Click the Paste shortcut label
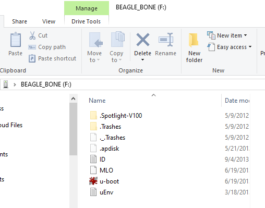Screen dimensions: 265x208 (x=57, y=58)
